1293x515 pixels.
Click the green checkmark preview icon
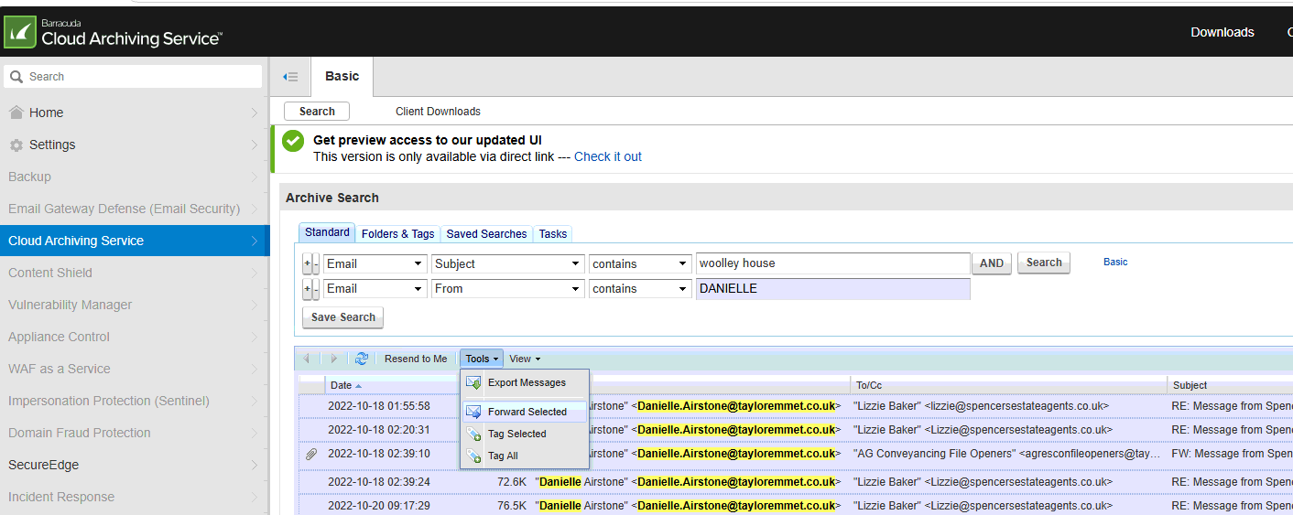[293, 141]
